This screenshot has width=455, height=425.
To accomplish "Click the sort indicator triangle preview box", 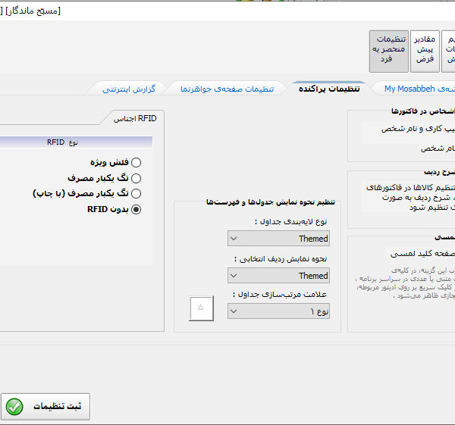I will point(201,308).
